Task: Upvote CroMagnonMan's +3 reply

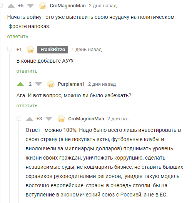Action: pyautogui.click(x=30, y=119)
